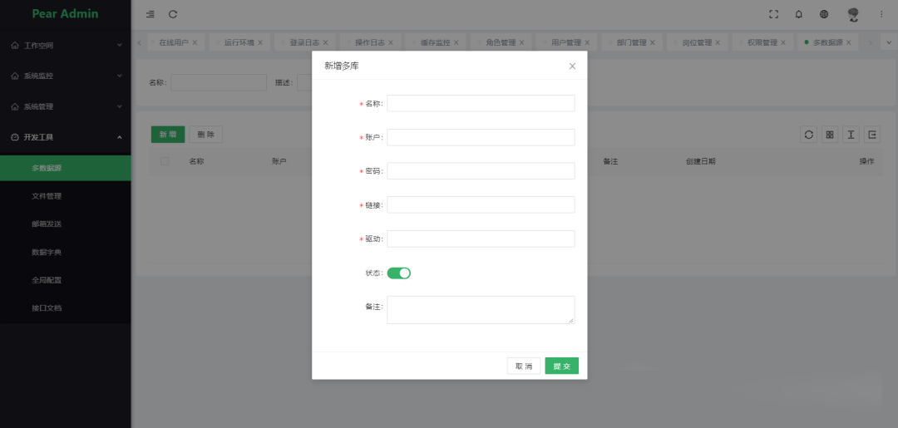This screenshot has height=428, width=898.
Task: Collapse the 开发工具 sidebar menu
Action: coord(66,137)
